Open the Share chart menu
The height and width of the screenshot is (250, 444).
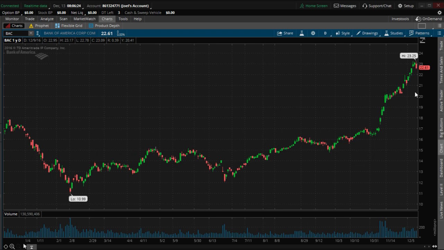(x=285, y=33)
